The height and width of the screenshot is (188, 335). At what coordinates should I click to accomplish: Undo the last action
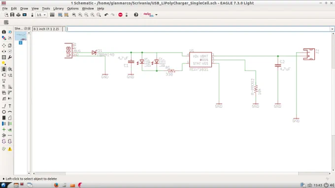pos(106,15)
